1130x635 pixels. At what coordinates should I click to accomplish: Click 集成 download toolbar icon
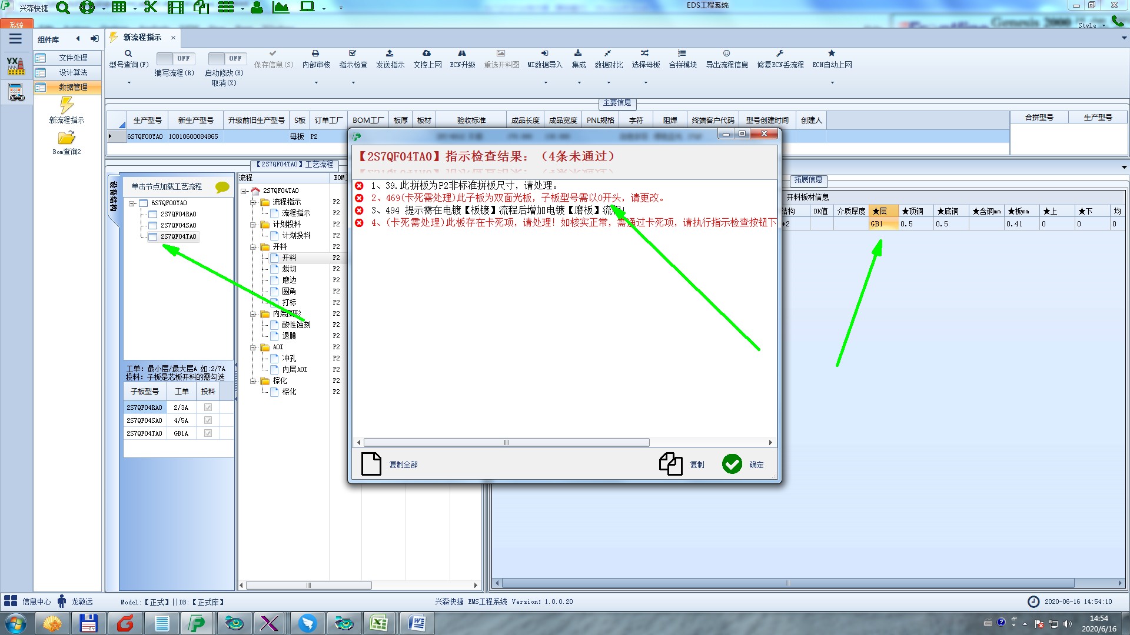(578, 54)
